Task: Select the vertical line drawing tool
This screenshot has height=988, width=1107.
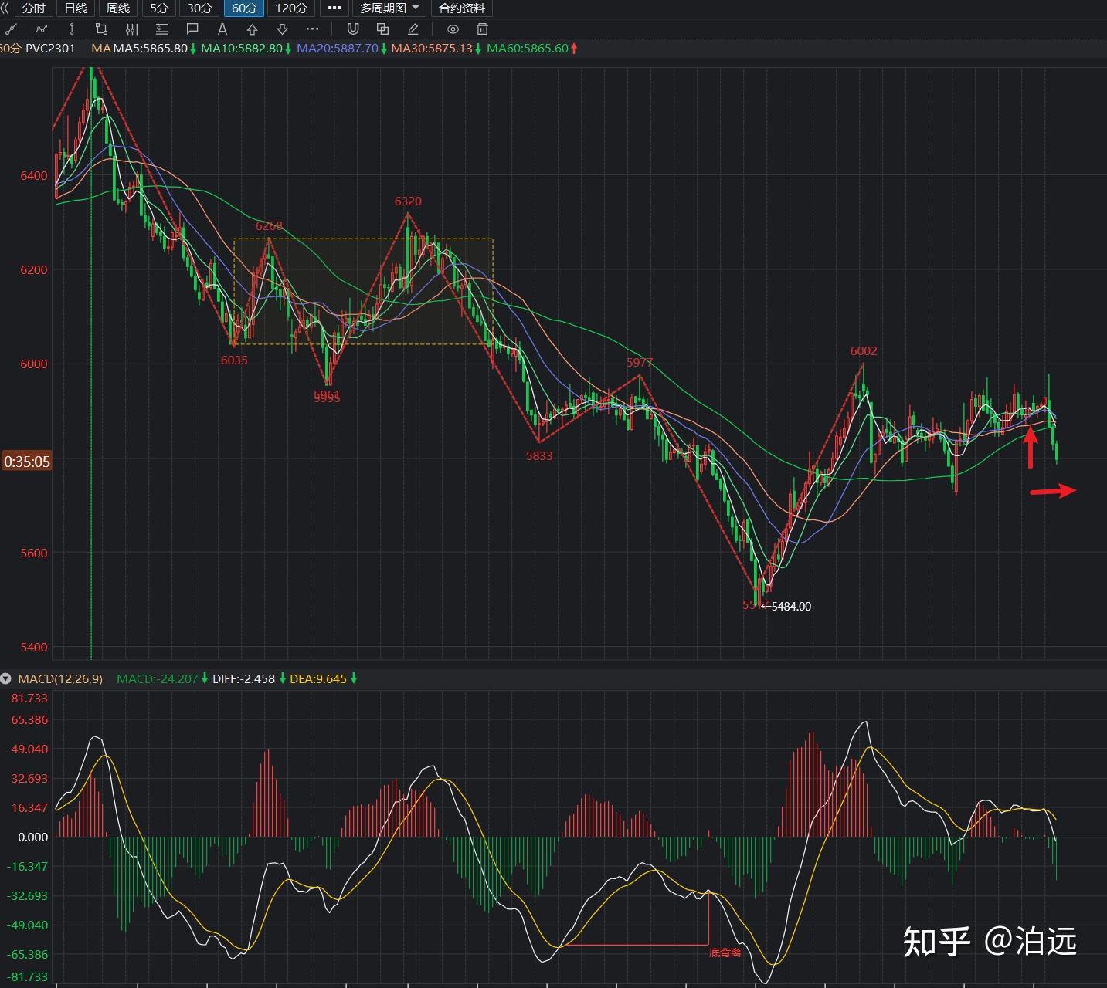Action: tap(71, 29)
